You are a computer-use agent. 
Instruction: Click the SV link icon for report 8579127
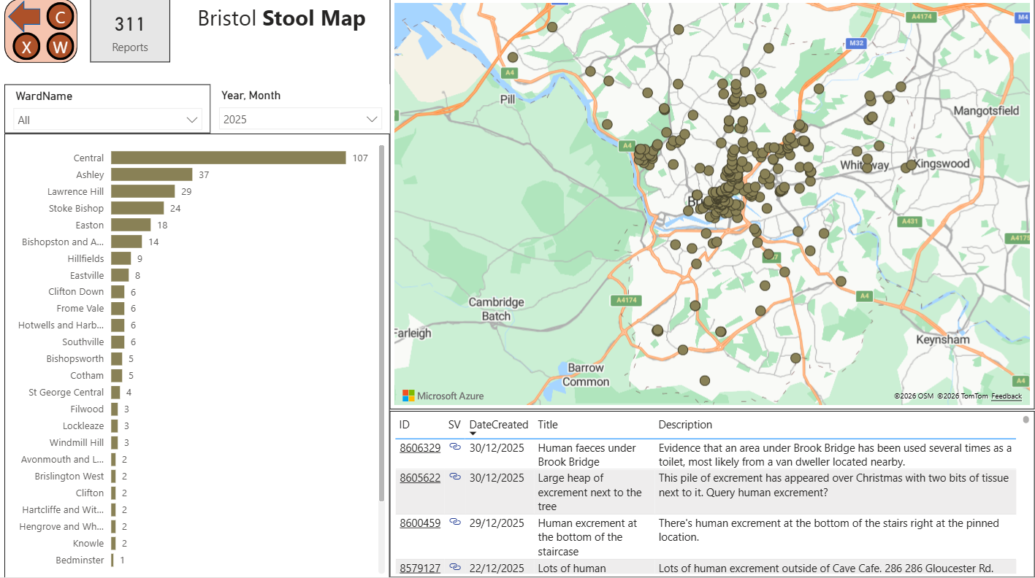click(455, 567)
